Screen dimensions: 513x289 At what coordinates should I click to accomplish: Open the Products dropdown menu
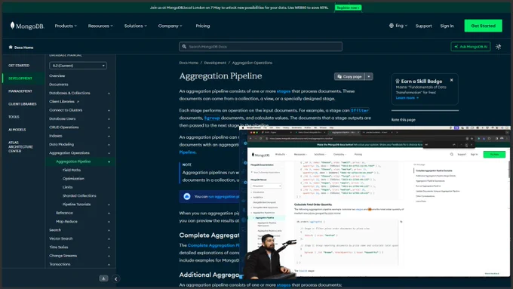pyautogui.click(x=66, y=26)
